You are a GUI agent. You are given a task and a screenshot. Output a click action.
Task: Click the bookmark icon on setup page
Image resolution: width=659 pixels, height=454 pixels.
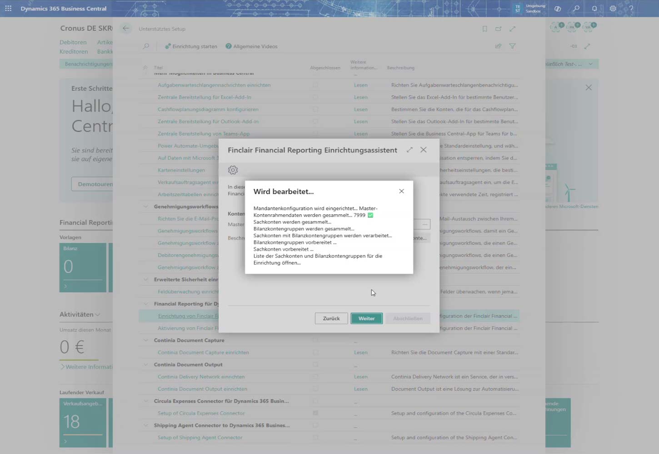pyautogui.click(x=484, y=29)
